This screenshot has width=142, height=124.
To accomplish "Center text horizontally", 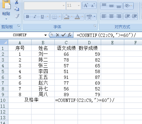I will coord(111,16).
